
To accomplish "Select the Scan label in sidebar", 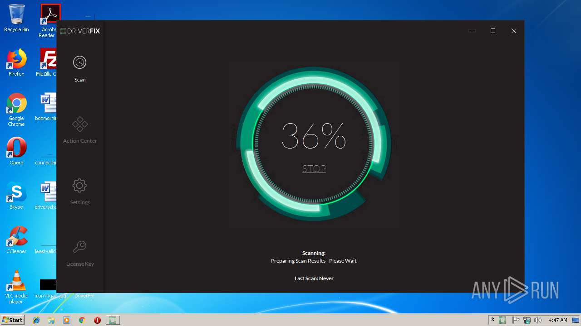I will (80, 80).
